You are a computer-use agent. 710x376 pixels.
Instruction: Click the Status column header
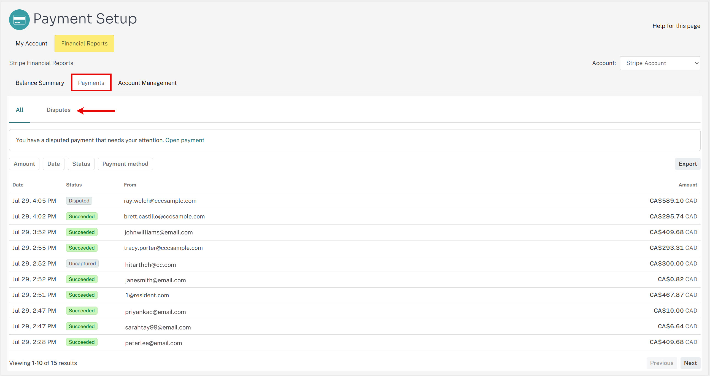(74, 185)
